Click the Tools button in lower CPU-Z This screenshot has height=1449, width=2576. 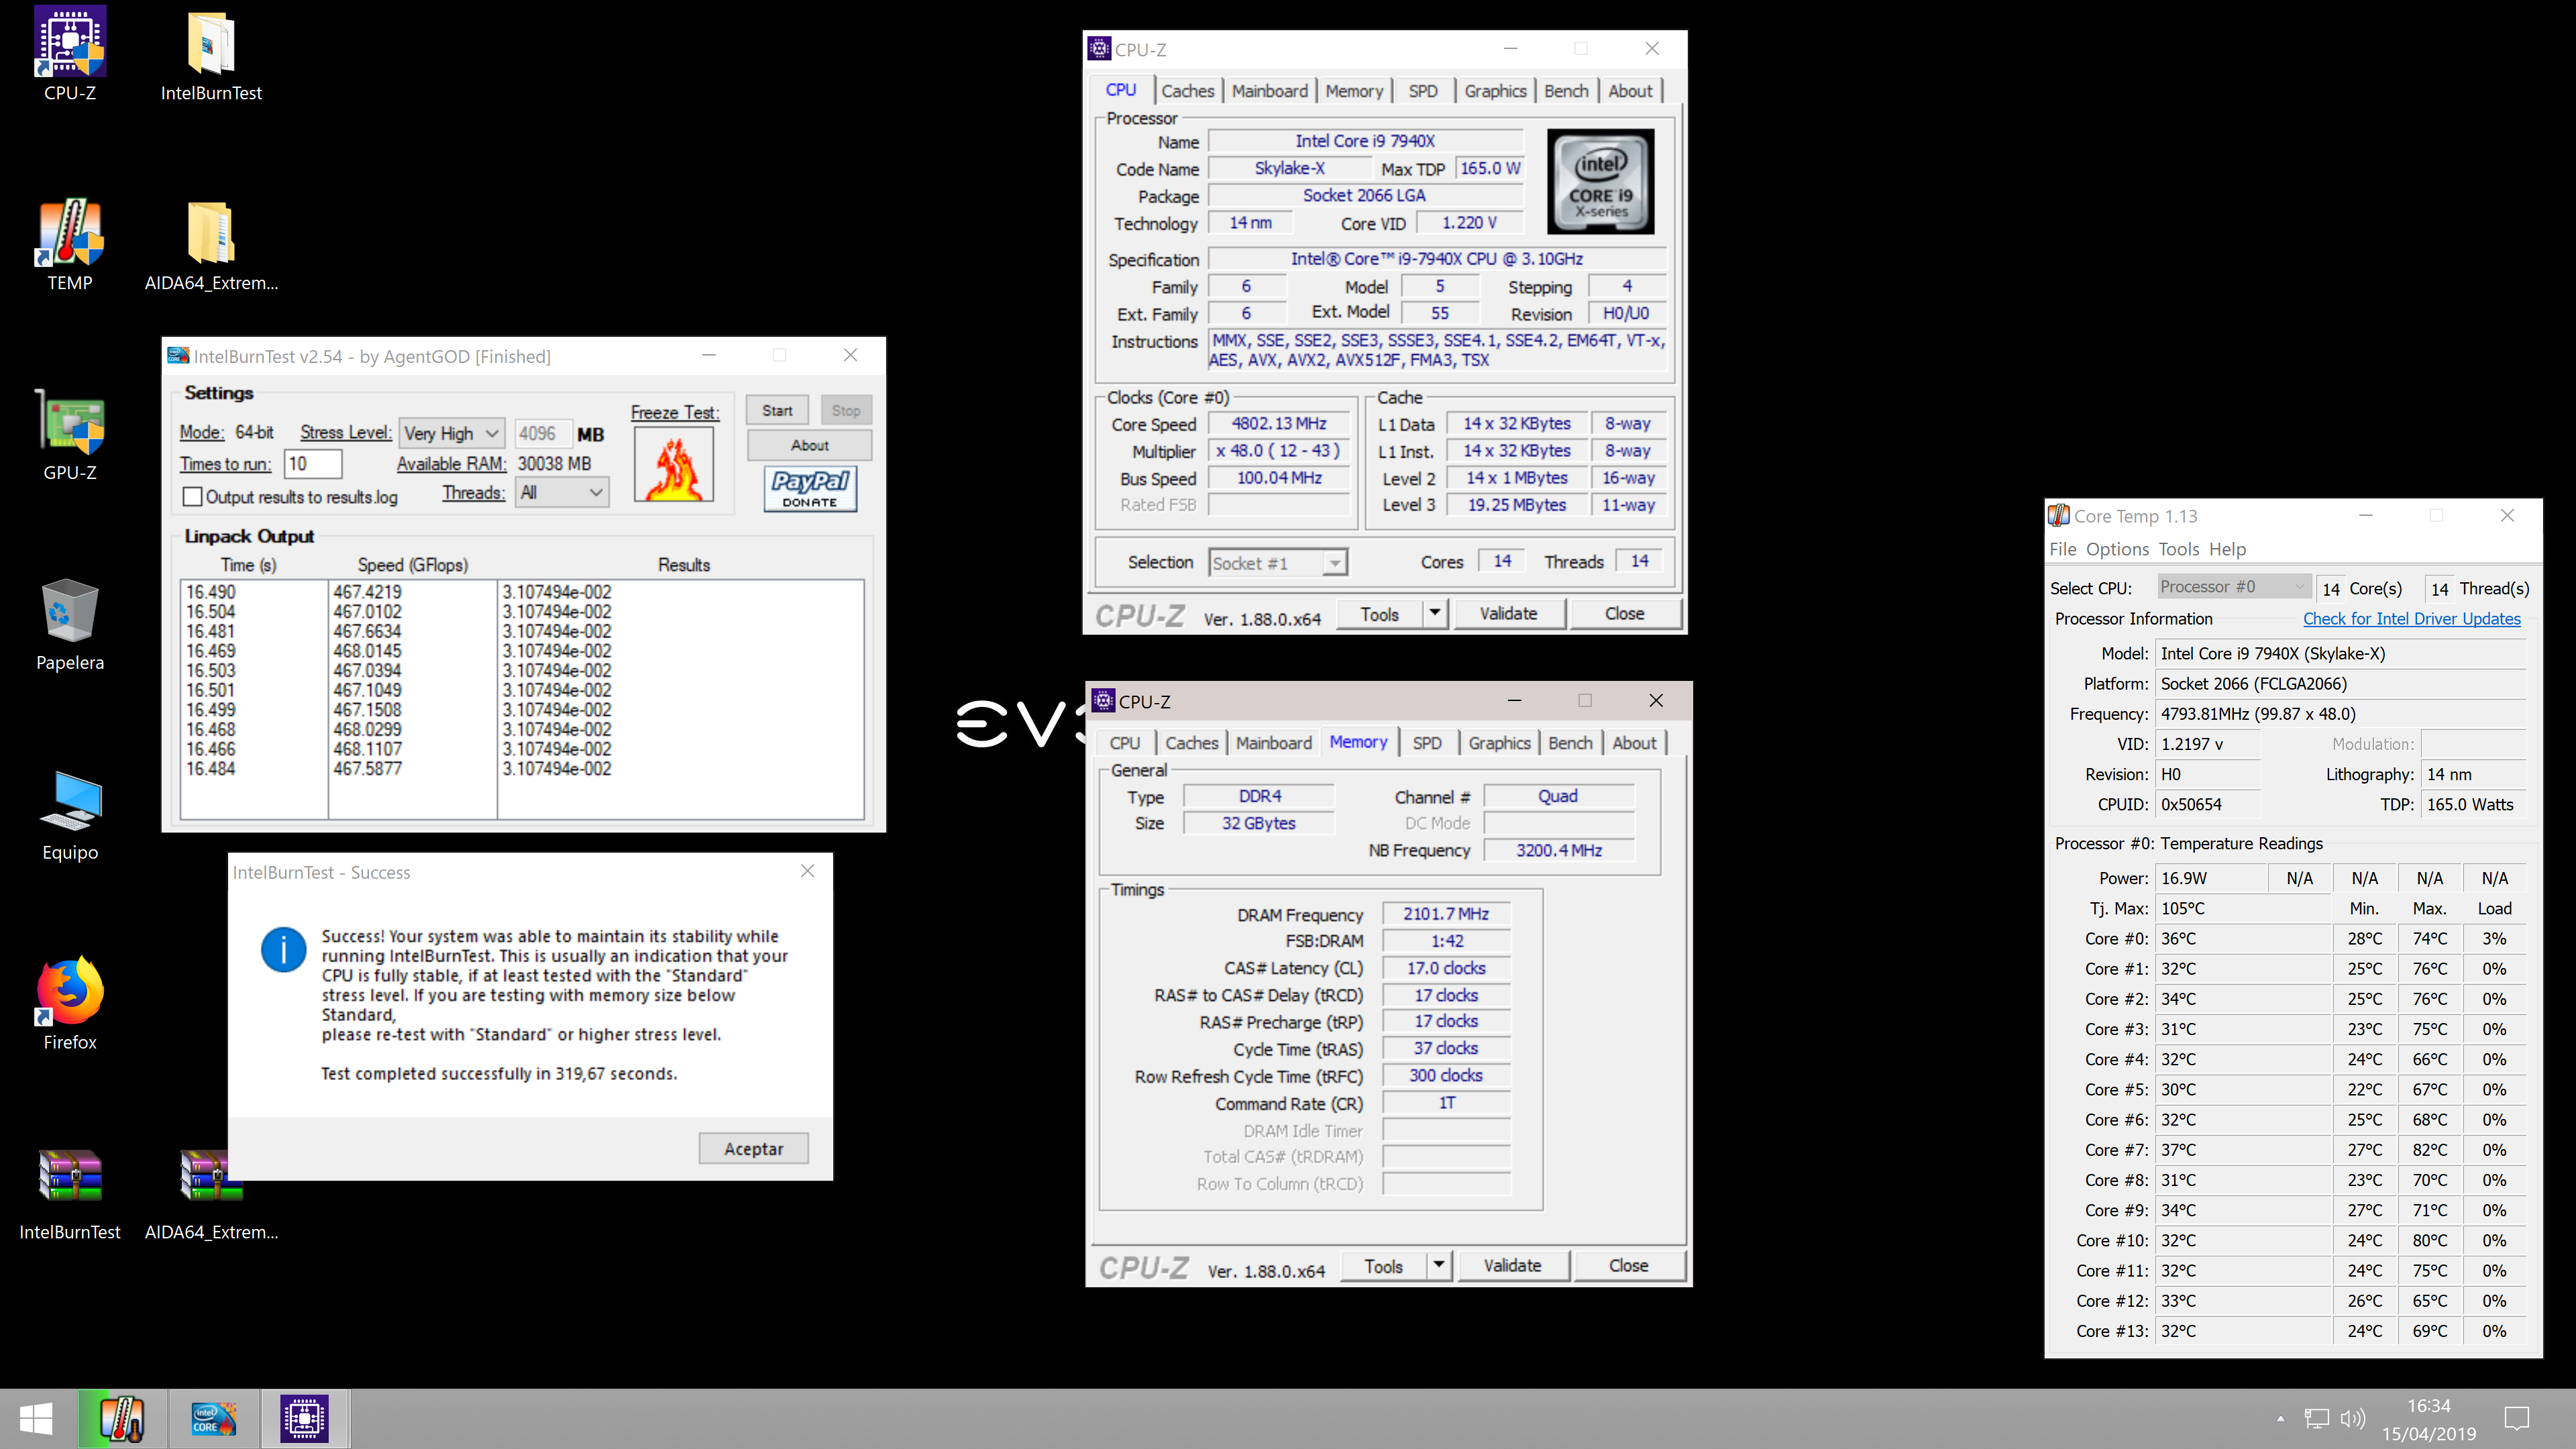[x=1383, y=1265]
